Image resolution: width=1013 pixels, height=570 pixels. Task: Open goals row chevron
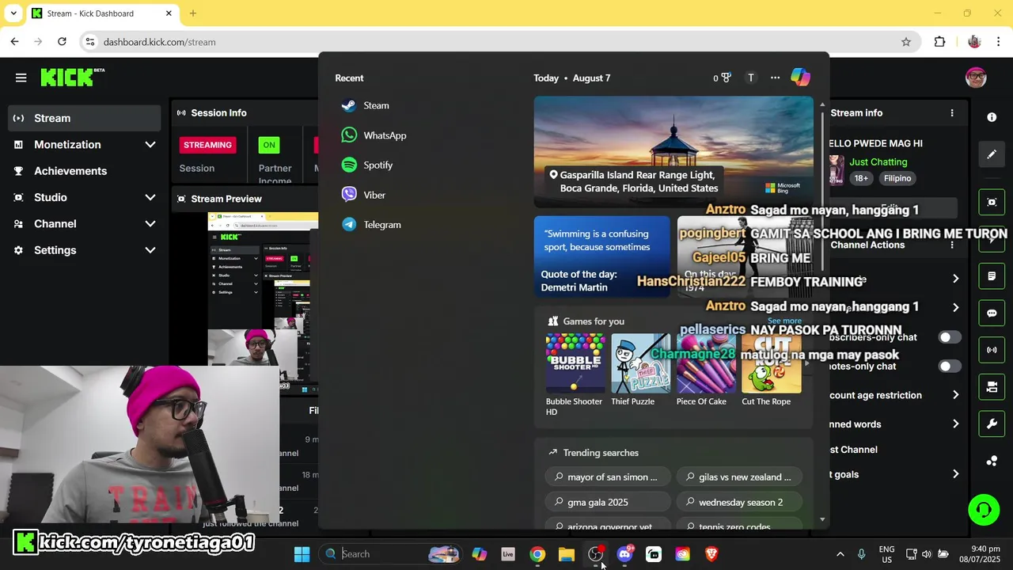coord(955,474)
